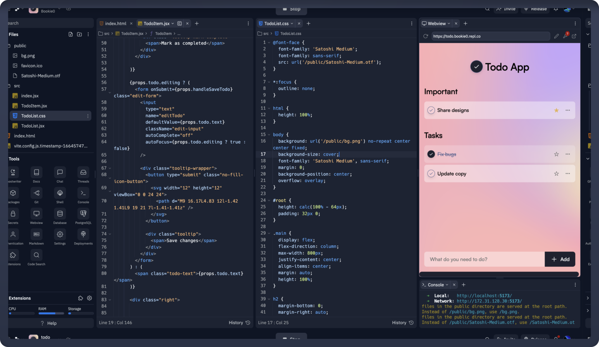Select the TodoItem.jsx editor tab
The height and width of the screenshot is (347, 599).
156,24
